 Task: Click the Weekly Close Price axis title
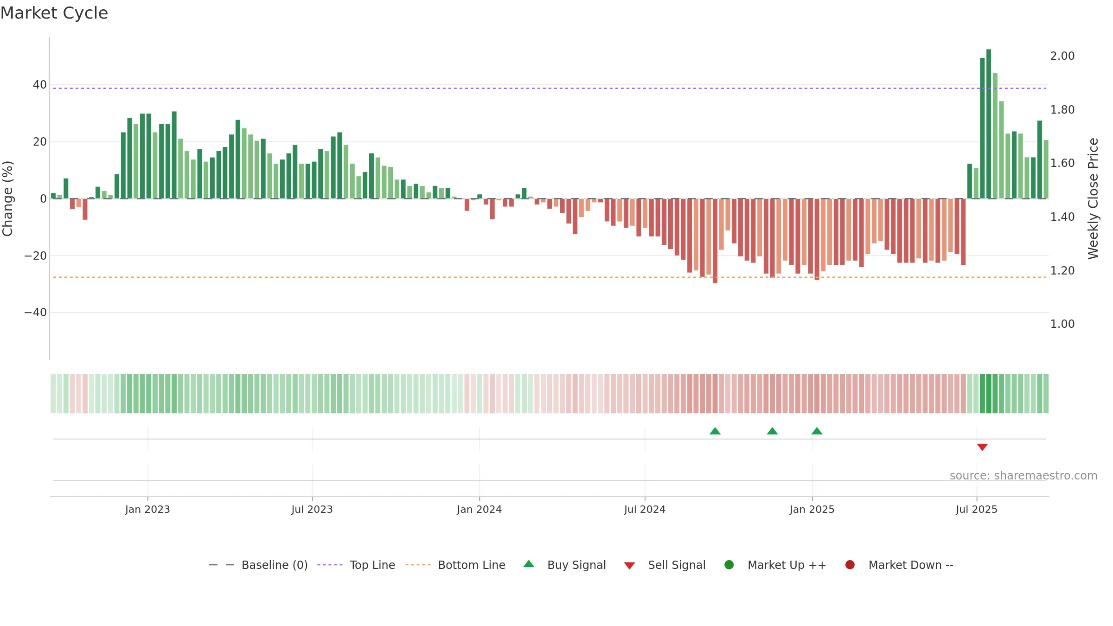pyautogui.click(x=1093, y=198)
